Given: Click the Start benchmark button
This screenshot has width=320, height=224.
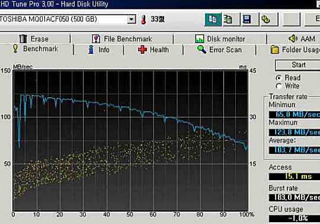Looking at the screenshot, I should 297,65.
